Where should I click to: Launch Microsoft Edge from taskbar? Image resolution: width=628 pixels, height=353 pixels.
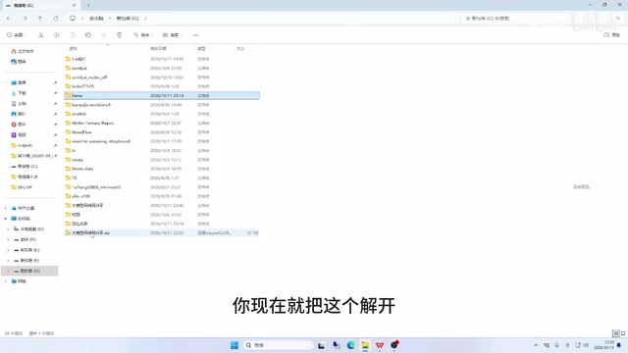[351, 345]
